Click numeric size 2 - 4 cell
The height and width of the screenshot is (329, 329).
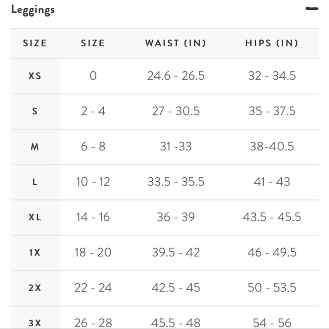pos(93,111)
